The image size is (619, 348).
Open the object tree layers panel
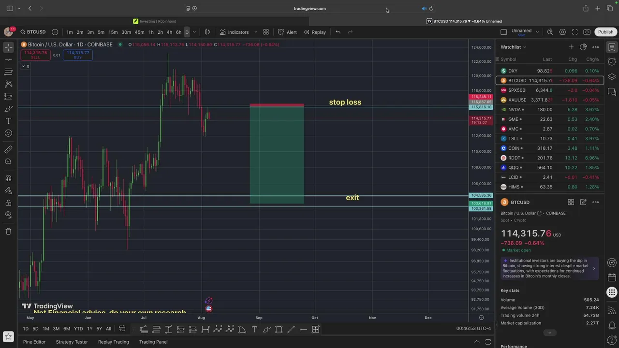tap(612, 77)
